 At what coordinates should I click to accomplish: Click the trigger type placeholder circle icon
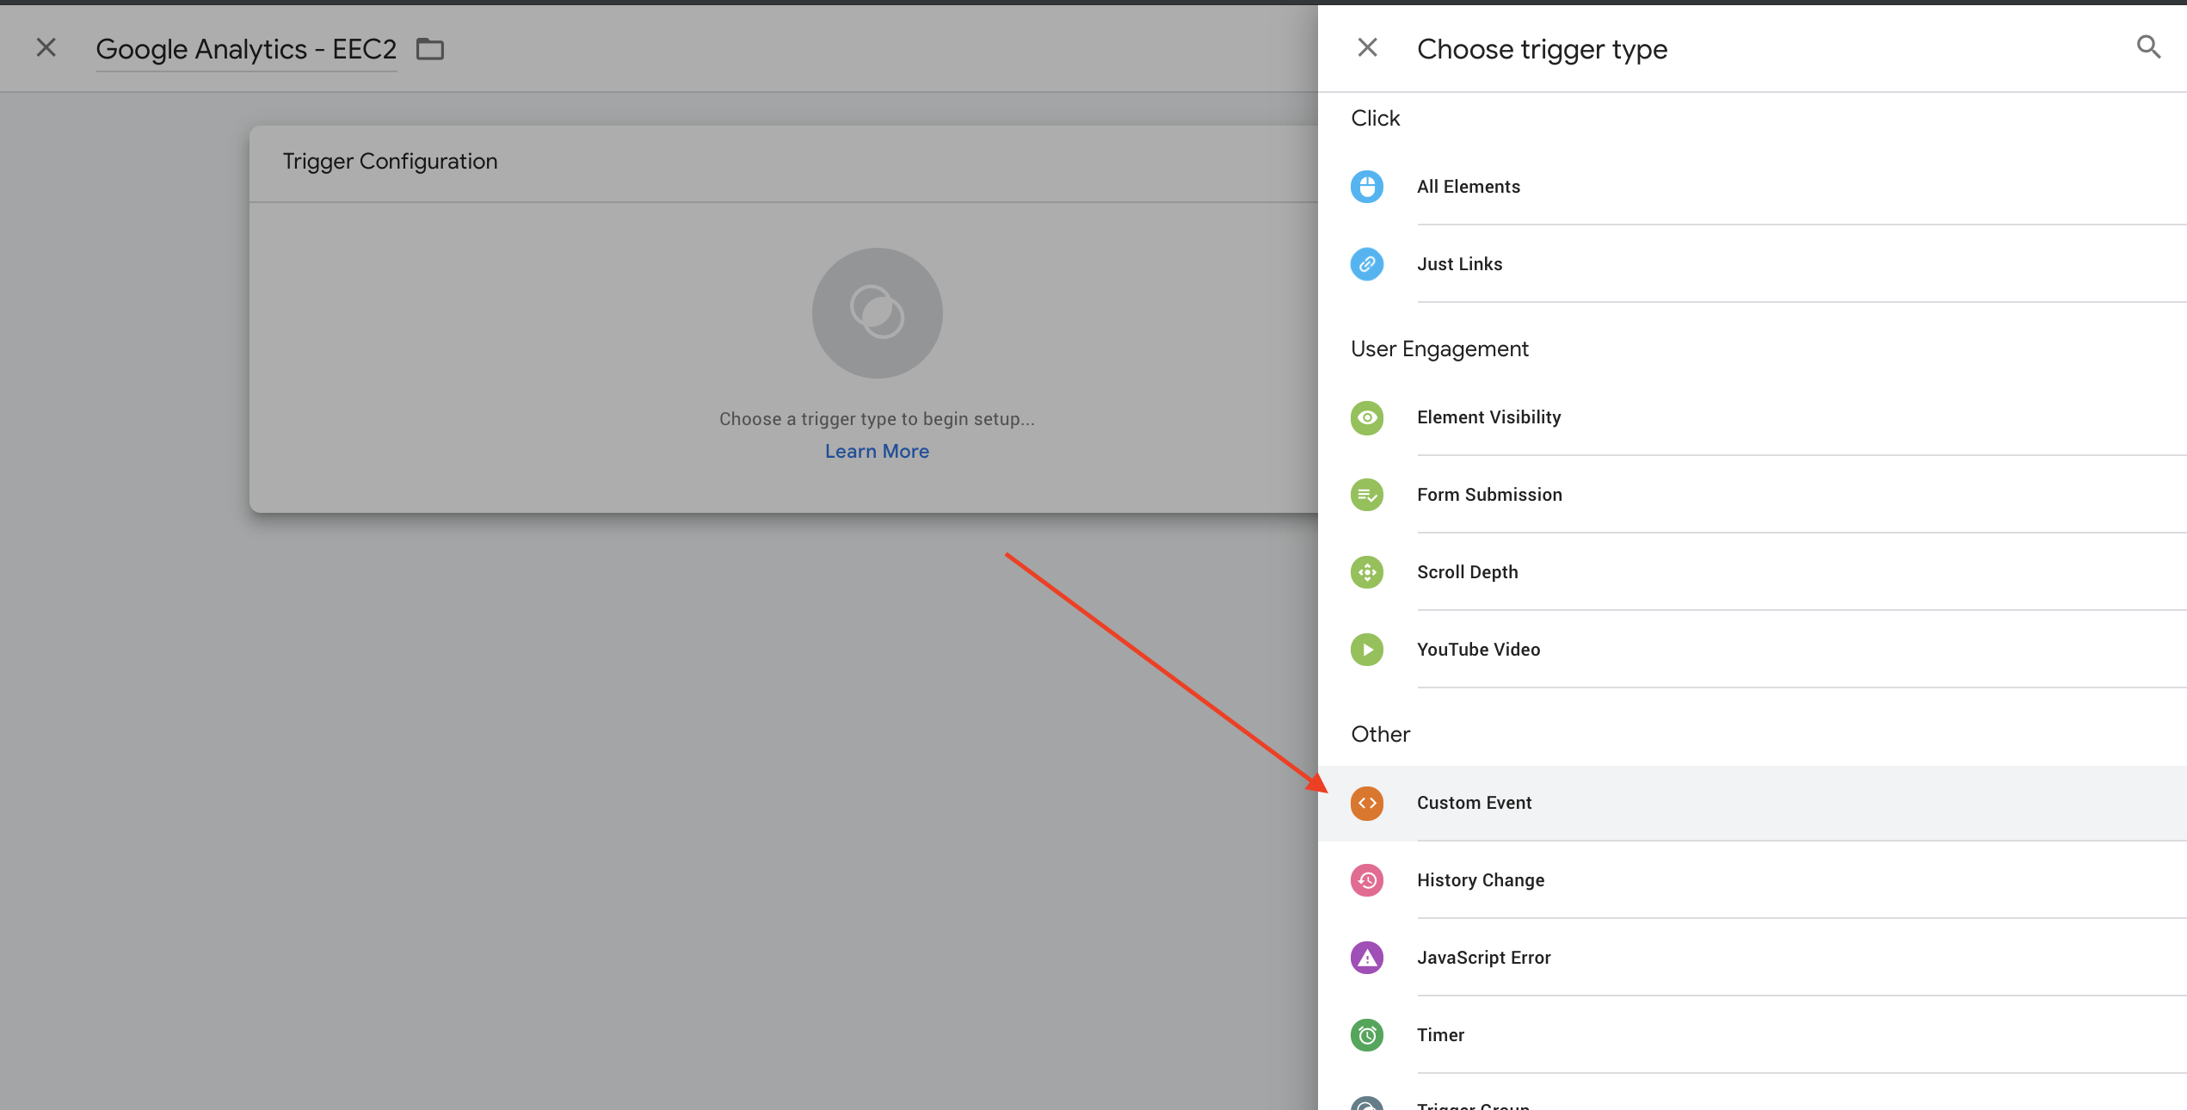tap(877, 313)
